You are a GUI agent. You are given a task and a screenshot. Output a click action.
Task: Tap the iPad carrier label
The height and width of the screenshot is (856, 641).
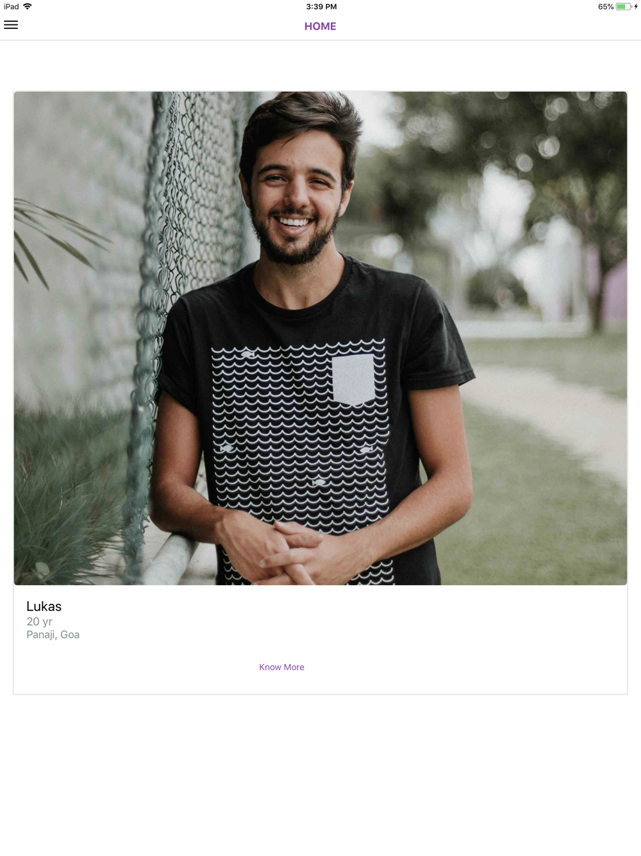click(12, 6)
